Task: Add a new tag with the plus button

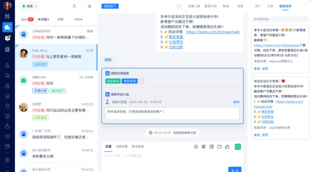Action: [141, 81]
